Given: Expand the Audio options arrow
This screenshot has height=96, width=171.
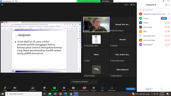Looking at the screenshot, I should [x=8, y=88].
